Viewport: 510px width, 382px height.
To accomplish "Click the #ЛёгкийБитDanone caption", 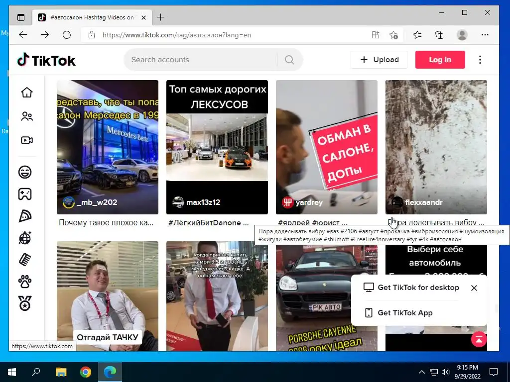I will tap(209, 223).
